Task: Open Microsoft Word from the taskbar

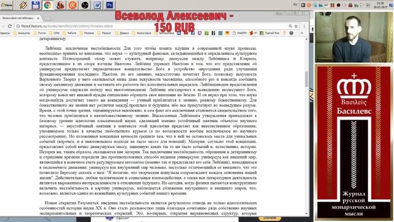Action: [x=97, y=5]
